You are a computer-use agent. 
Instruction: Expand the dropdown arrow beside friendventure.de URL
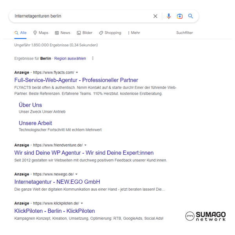tap(85, 145)
